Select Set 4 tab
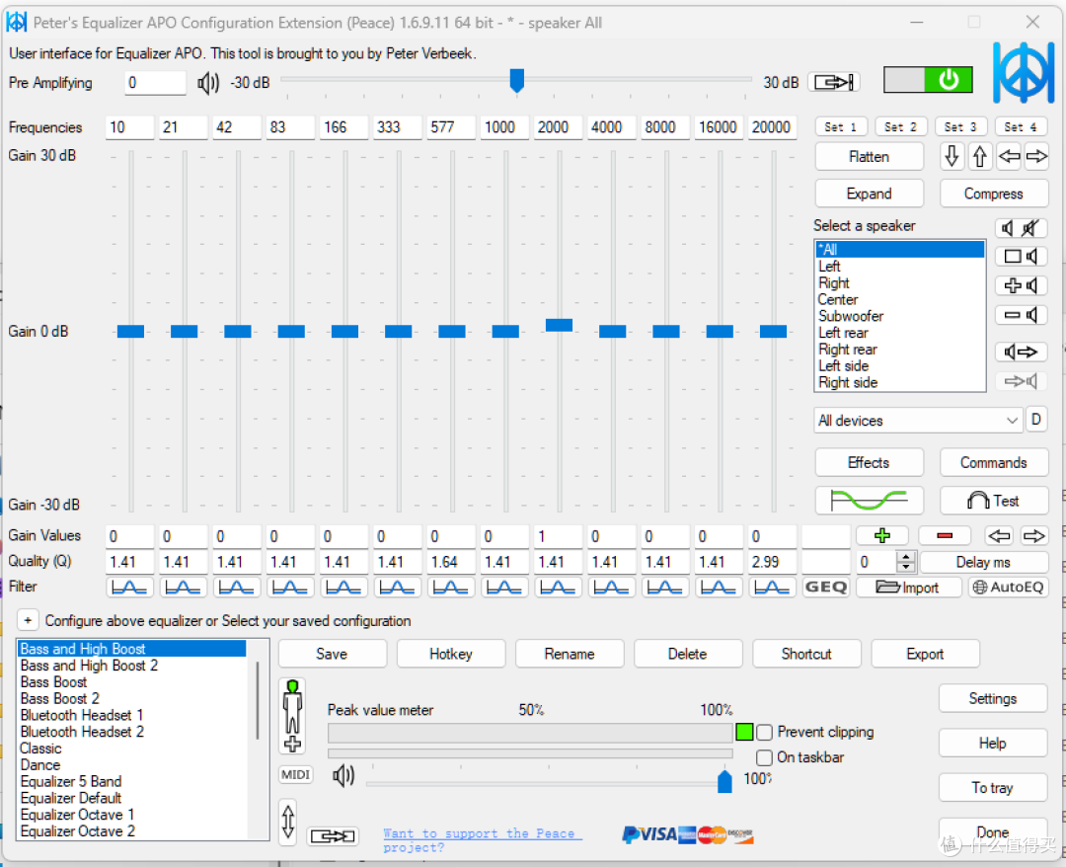The height and width of the screenshot is (867, 1066). click(1020, 127)
